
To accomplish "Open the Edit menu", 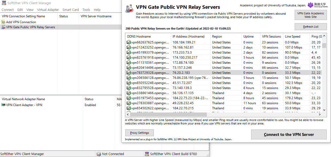I will tap(20, 10).
